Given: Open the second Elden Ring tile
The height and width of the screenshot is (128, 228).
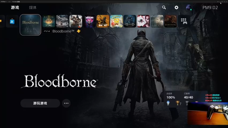Looking at the screenshot, I should click(x=170, y=21).
